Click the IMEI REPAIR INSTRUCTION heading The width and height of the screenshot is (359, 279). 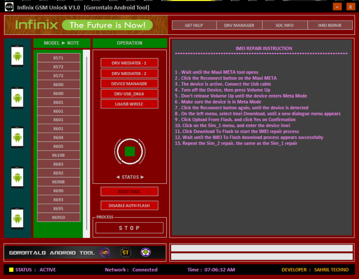[x=264, y=48]
